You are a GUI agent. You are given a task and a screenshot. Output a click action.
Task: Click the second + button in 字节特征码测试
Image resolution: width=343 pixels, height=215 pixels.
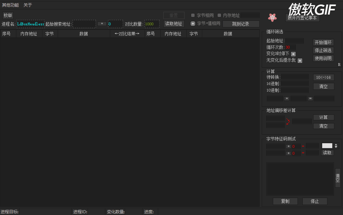pyautogui.click(x=288, y=153)
